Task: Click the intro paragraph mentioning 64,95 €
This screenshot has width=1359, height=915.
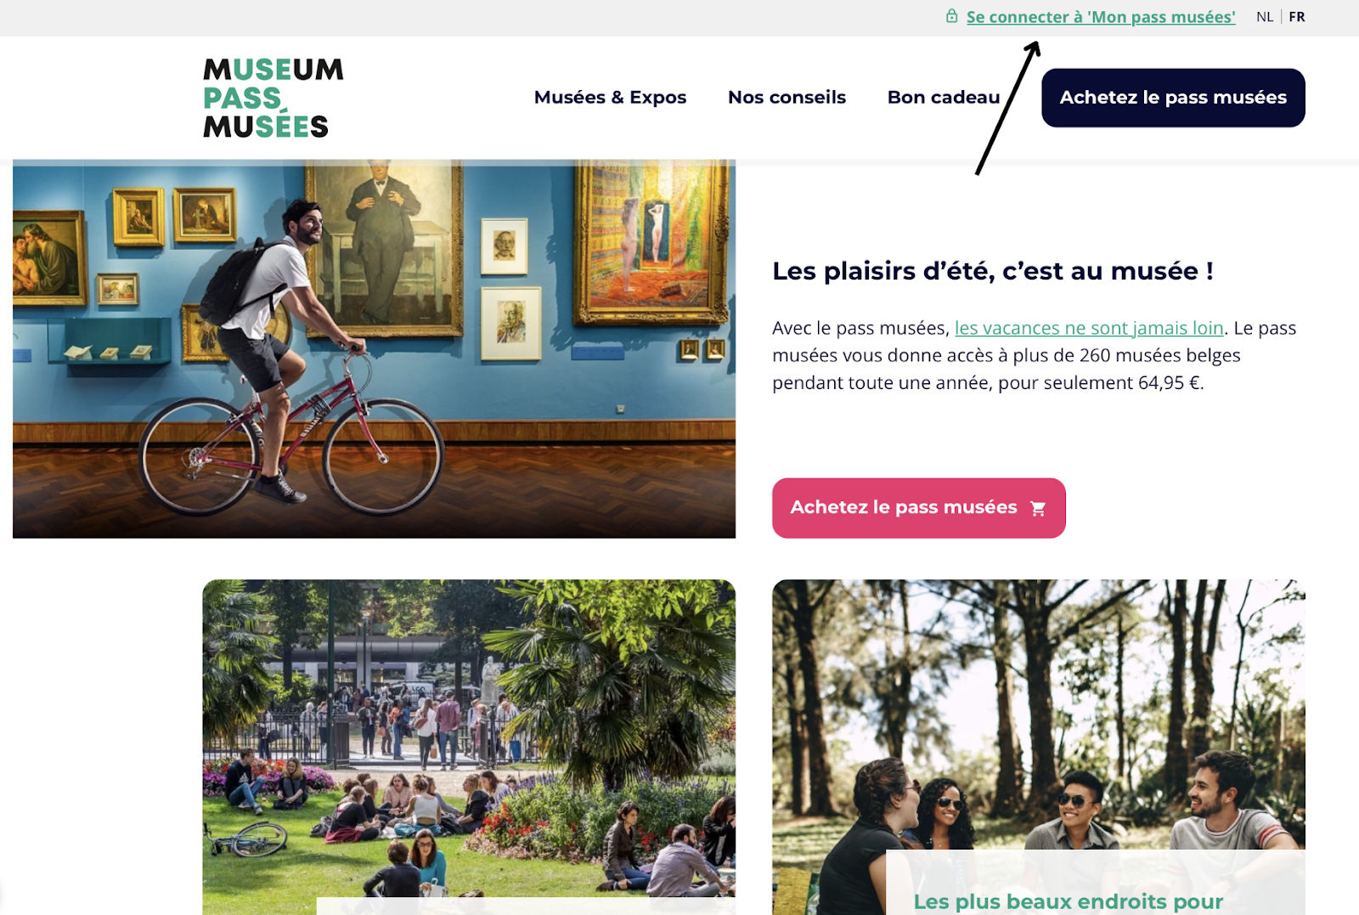Action: click(1035, 355)
